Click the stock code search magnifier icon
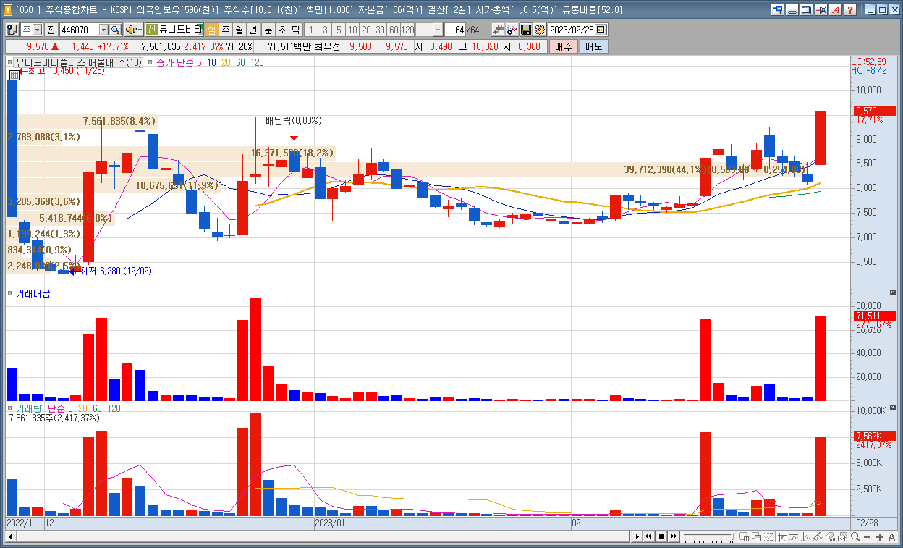Screen dimensions: 903x548 pyautogui.click(x=115, y=30)
